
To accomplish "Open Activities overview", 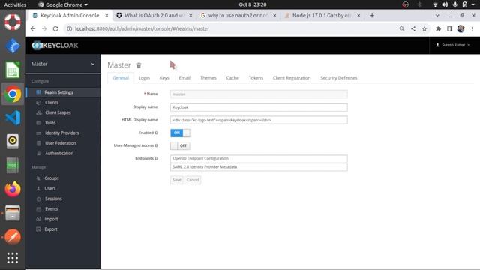I will (x=15, y=4).
